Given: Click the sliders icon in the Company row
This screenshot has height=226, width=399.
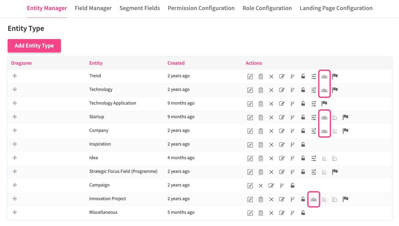Looking at the screenshot, I should (314, 131).
